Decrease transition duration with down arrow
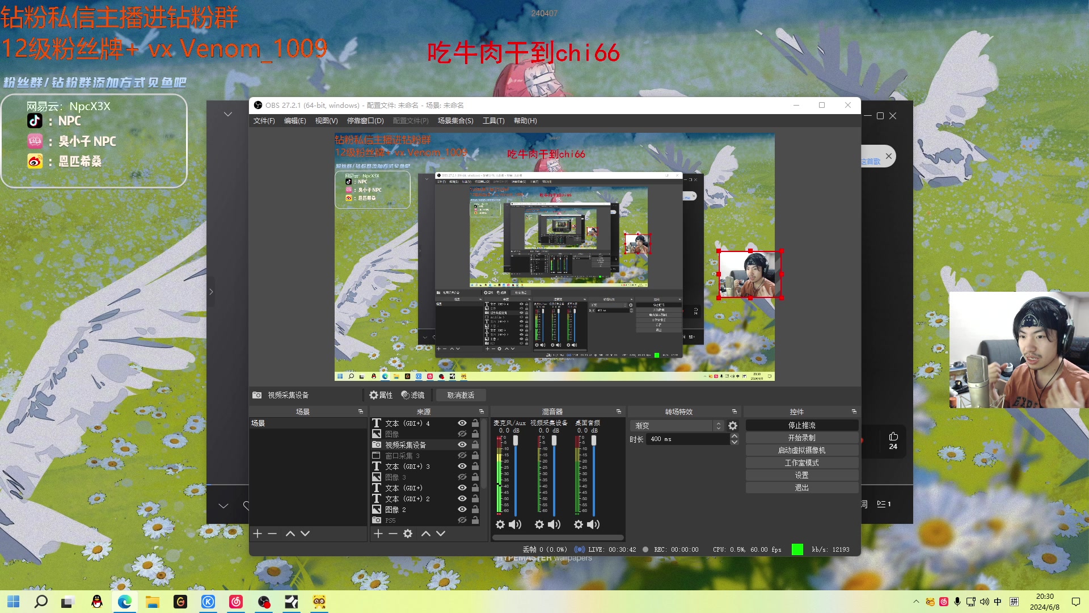The height and width of the screenshot is (613, 1089). [735, 442]
